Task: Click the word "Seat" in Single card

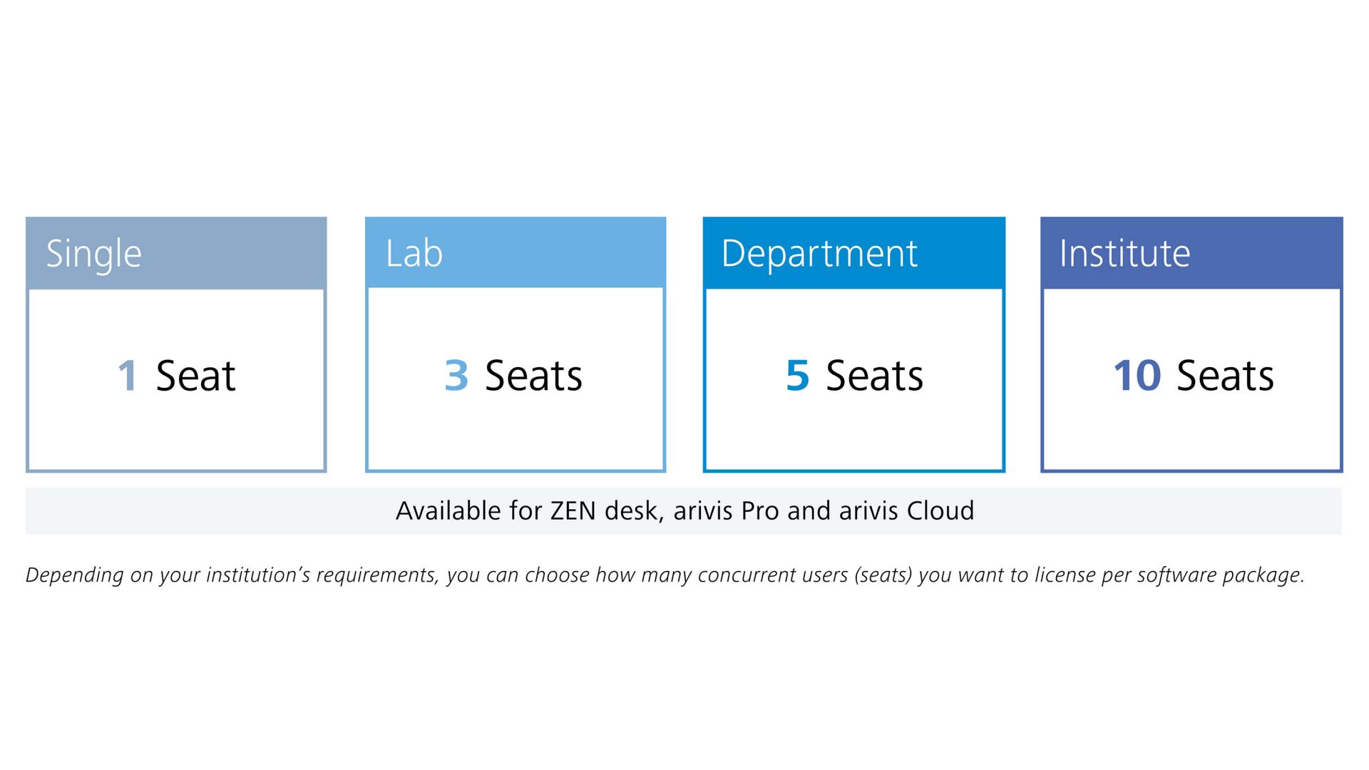Action: click(195, 376)
